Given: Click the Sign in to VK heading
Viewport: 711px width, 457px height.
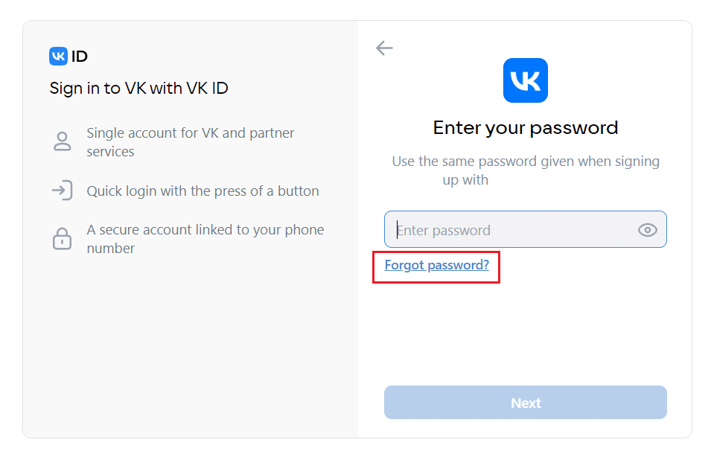Looking at the screenshot, I should pyautogui.click(x=138, y=89).
